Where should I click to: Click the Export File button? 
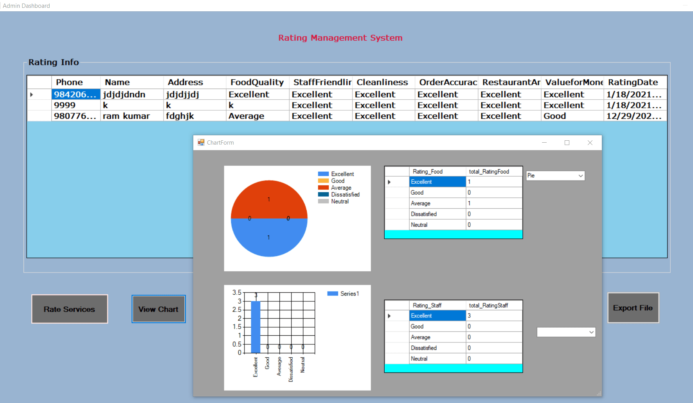(x=633, y=308)
